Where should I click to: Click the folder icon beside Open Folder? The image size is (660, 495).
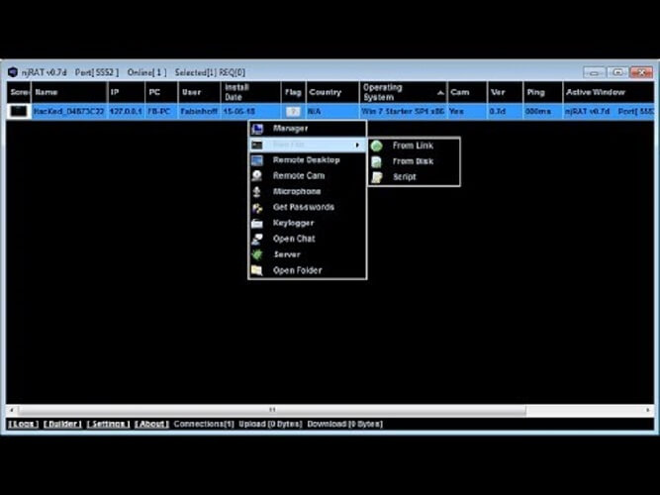[x=256, y=270]
